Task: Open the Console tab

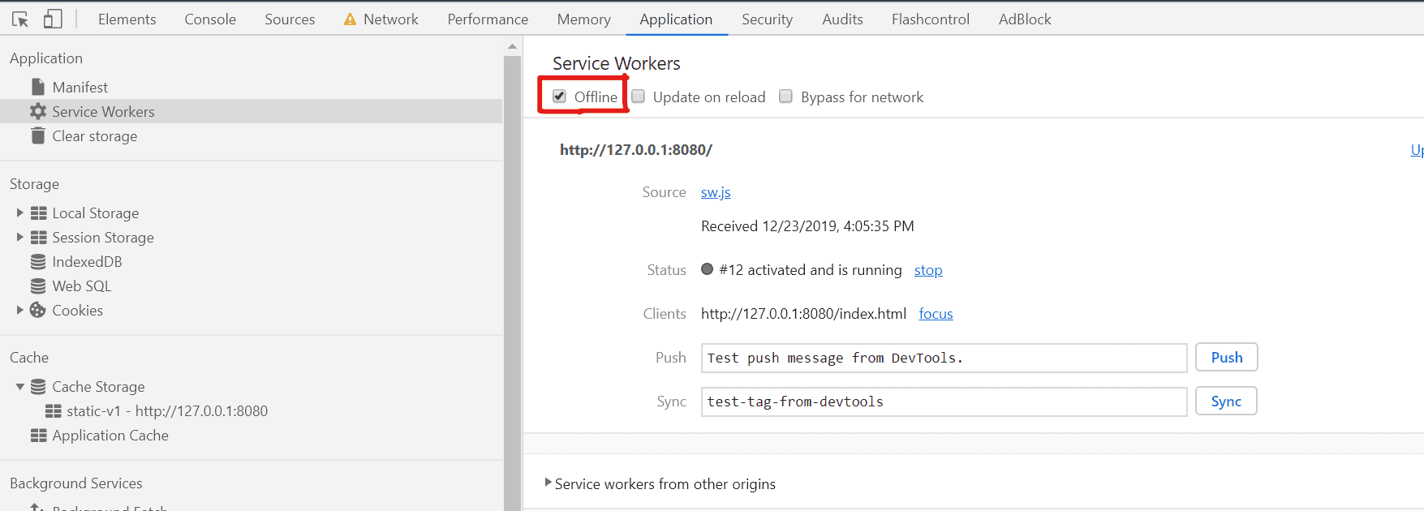Action: [x=210, y=19]
